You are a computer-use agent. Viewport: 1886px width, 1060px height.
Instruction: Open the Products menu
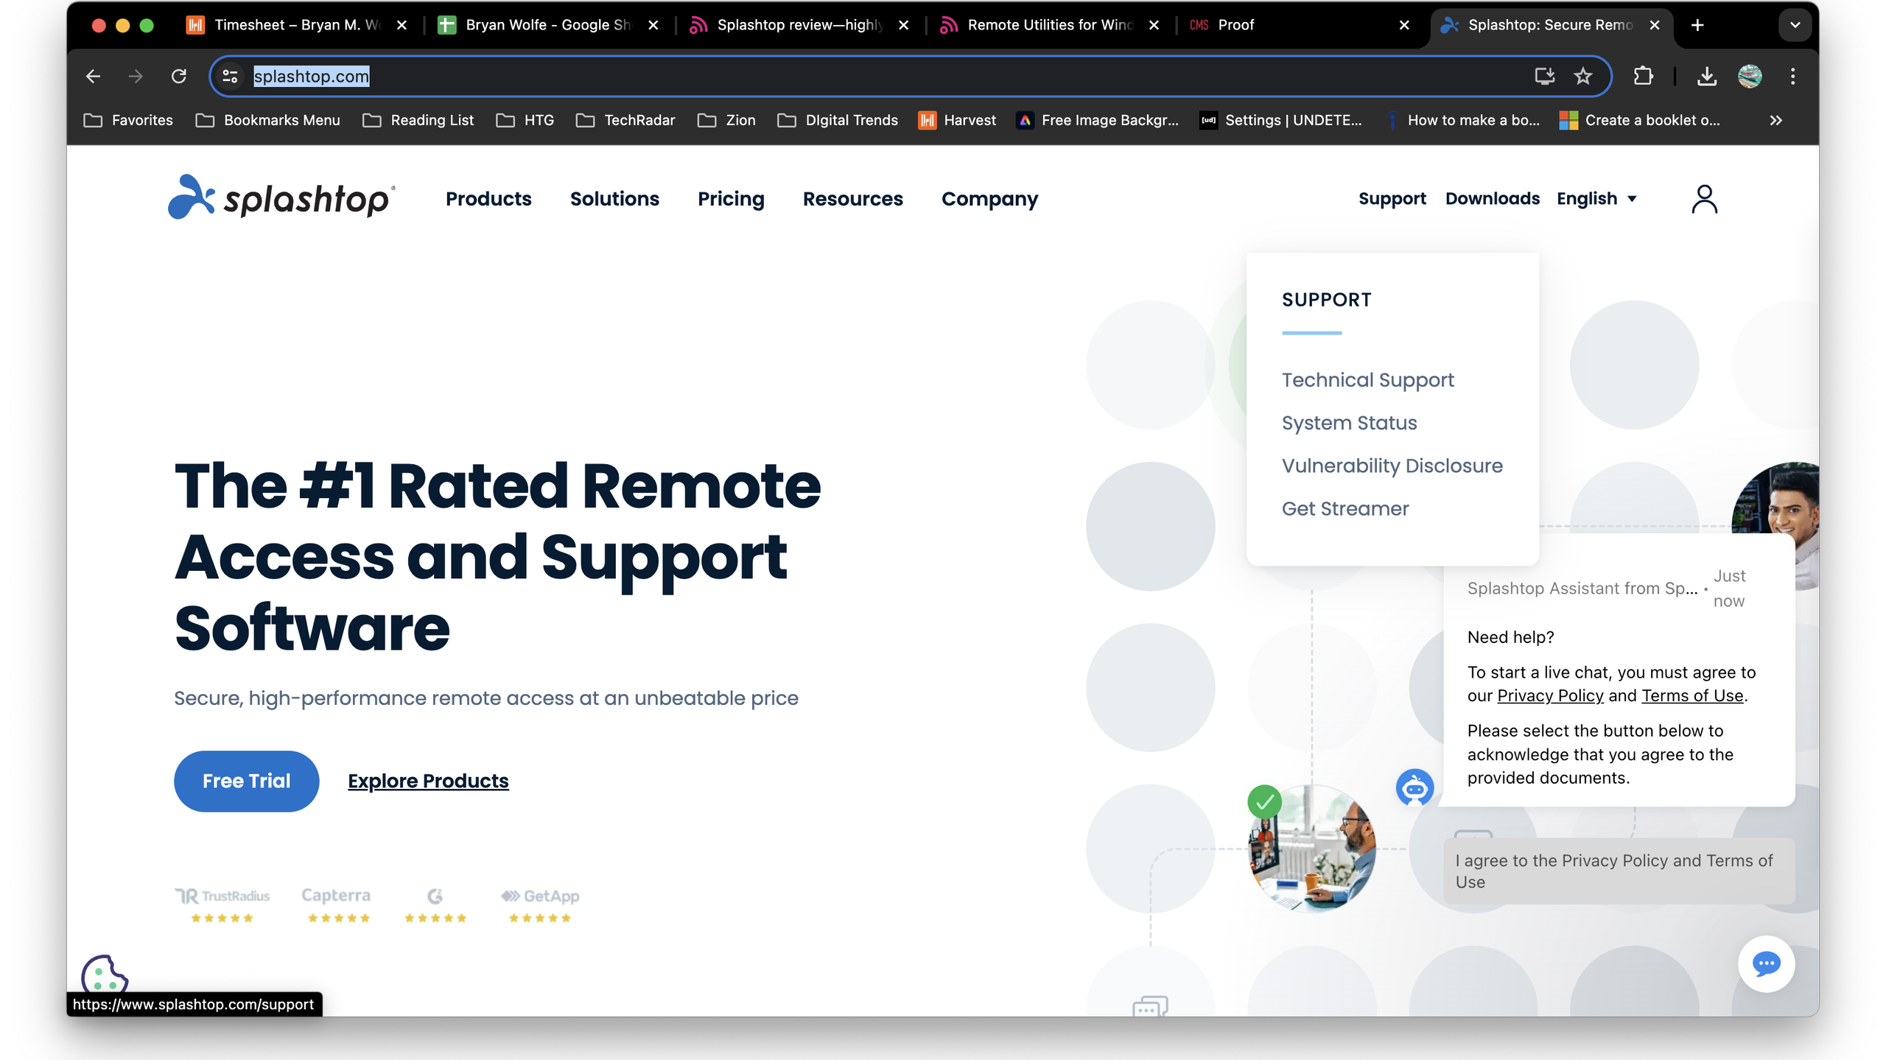[488, 199]
